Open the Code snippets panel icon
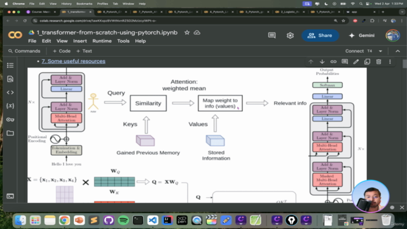Screen dimensions: 407x229 click(10, 92)
